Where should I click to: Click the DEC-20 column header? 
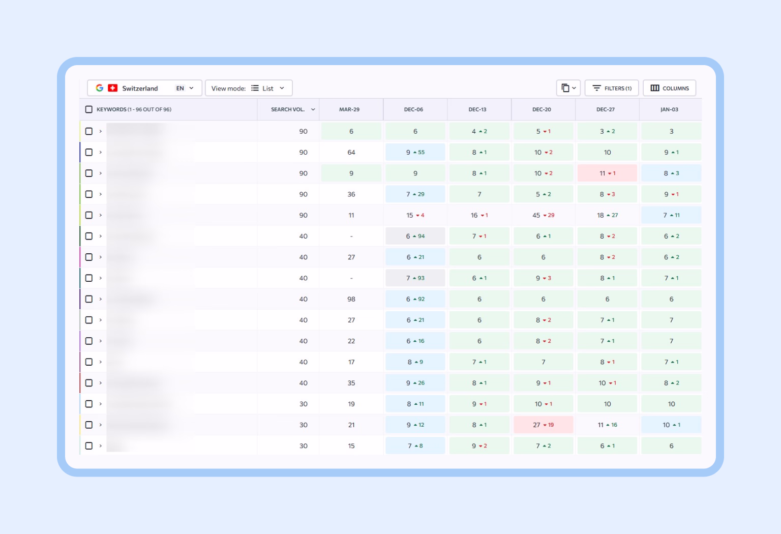pos(542,109)
